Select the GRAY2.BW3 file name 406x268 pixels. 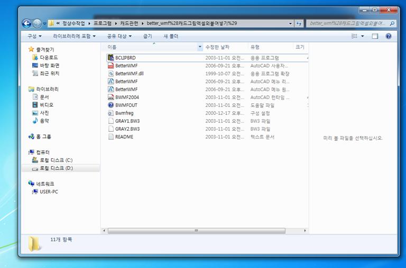pyautogui.click(x=127, y=129)
